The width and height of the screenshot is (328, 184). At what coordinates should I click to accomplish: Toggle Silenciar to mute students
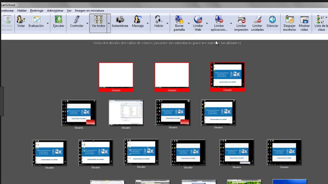pos(272,22)
